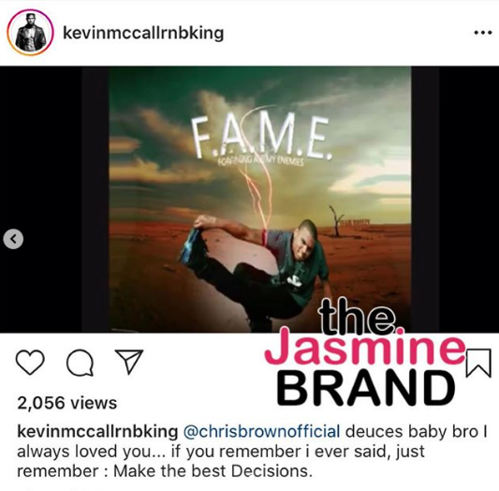Open kevinmccallrnbking username in the post header

click(143, 33)
